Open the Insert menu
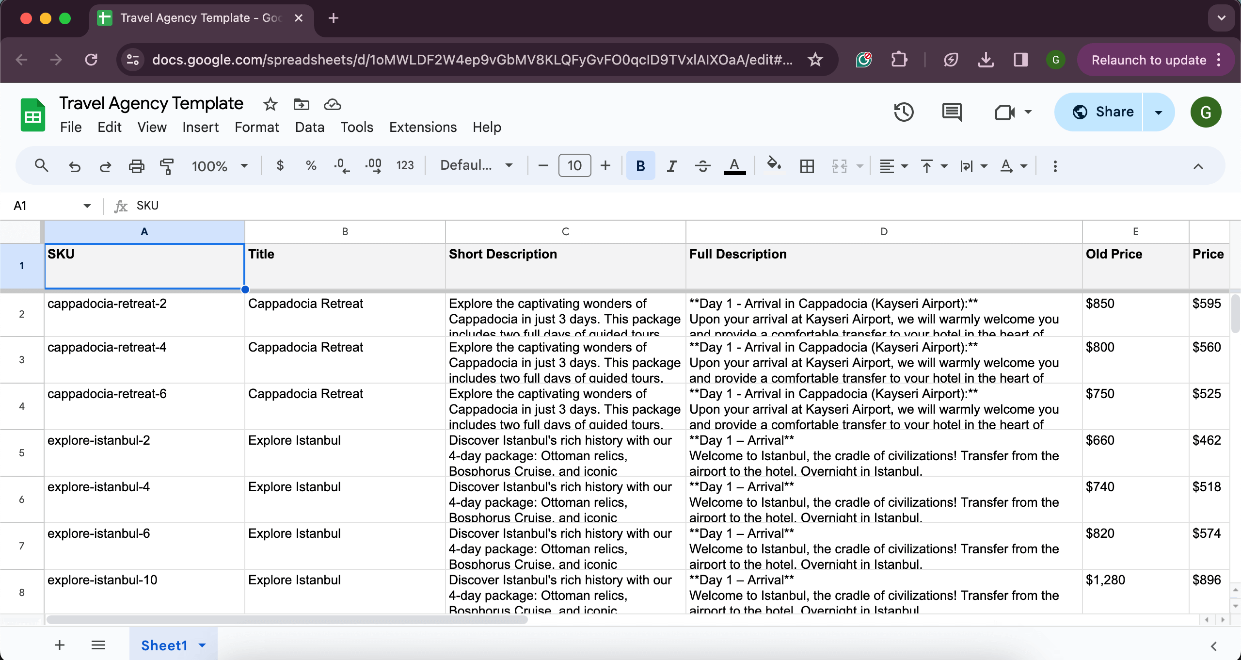The image size is (1241, 660). click(x=200, y=127)
